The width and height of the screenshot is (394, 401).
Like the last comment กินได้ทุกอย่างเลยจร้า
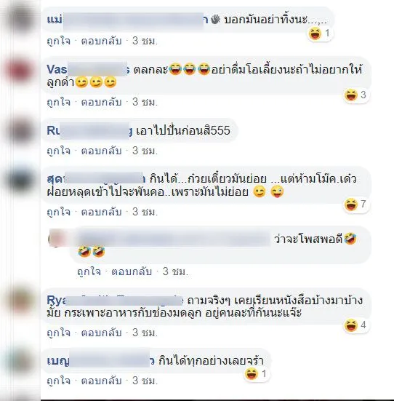click(x=58, y=381)
